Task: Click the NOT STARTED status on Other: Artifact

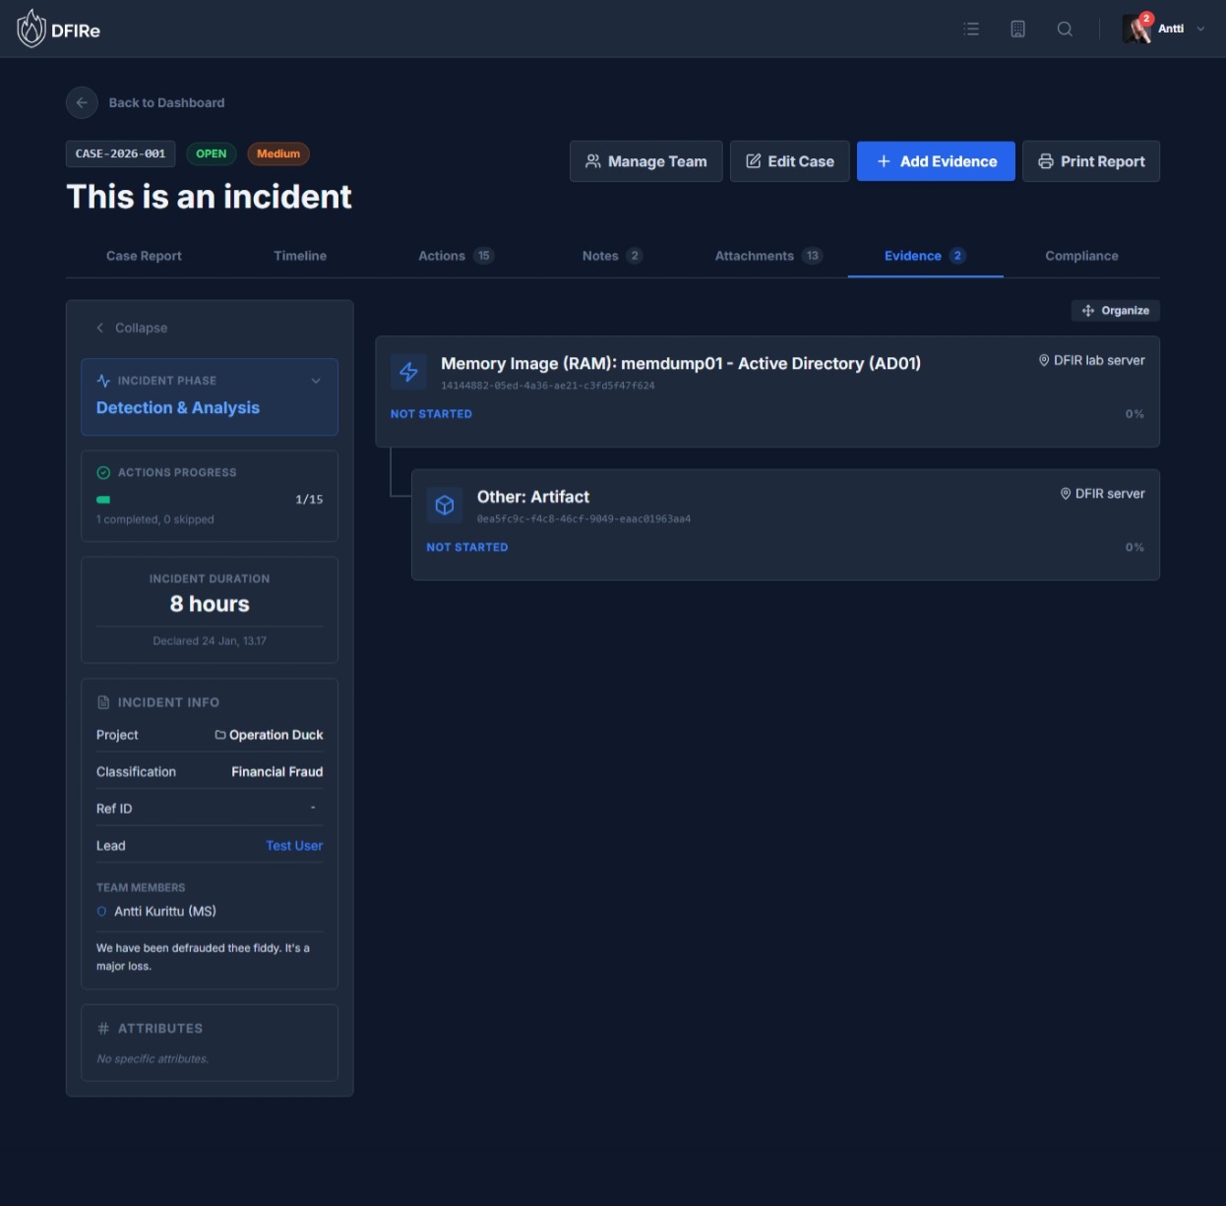Action: 466,547
